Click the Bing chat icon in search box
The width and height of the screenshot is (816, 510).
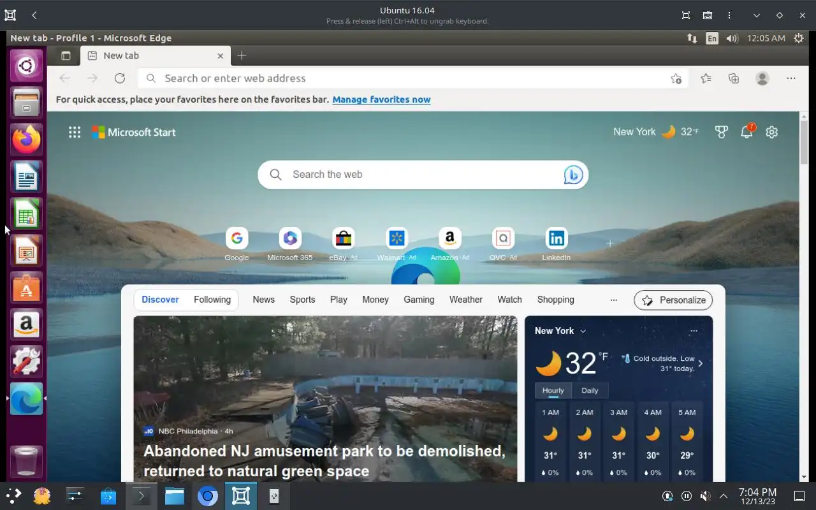(573, 175)
